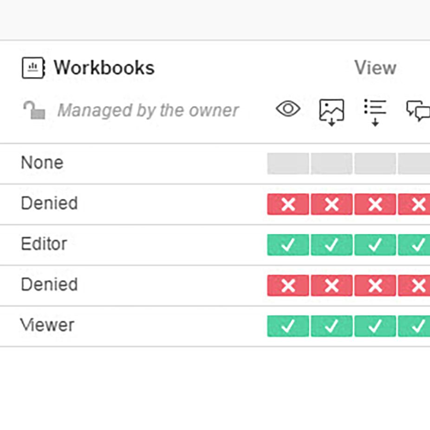Click the Download Image/PDF icon
The width and height of the screenshot is (430, 430).
point(332,112)
